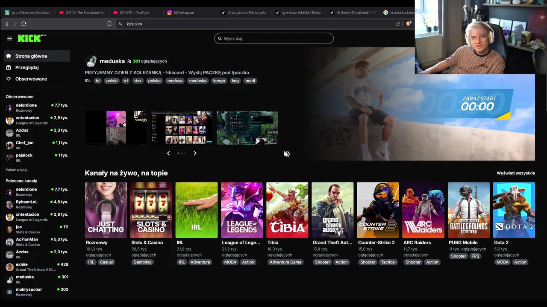Click the kng stream tag
Screen dimensions: 547x307
point(235,81)
